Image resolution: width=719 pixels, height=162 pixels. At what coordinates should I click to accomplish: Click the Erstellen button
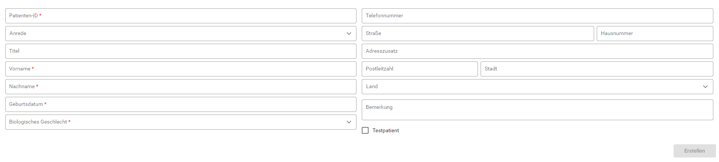pos(694,151)
